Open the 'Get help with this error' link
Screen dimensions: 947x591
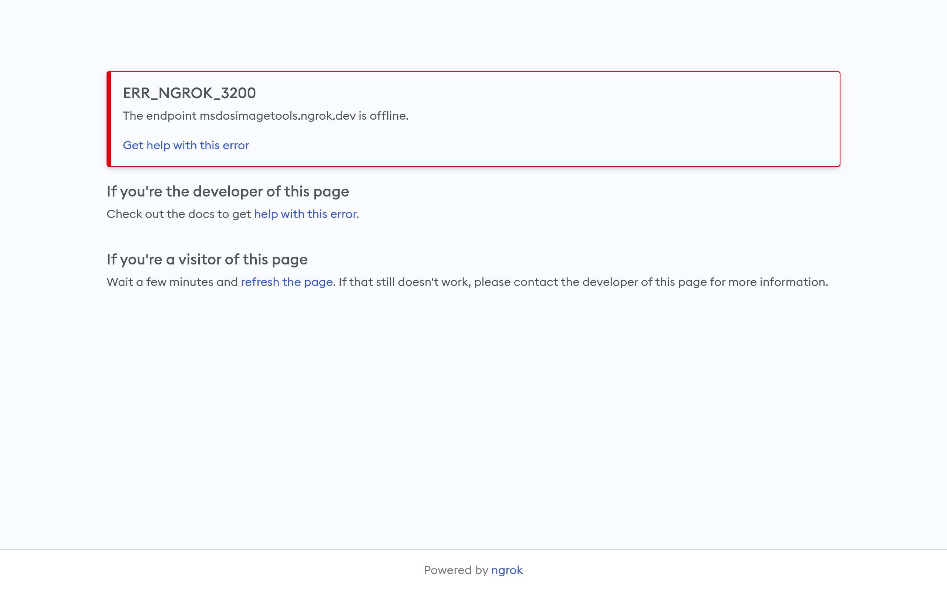coord(186,146)
